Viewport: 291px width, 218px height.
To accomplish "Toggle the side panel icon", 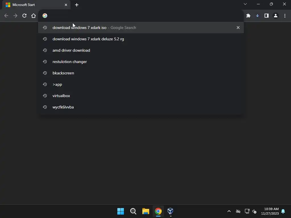I will click(x=267, y=16).
